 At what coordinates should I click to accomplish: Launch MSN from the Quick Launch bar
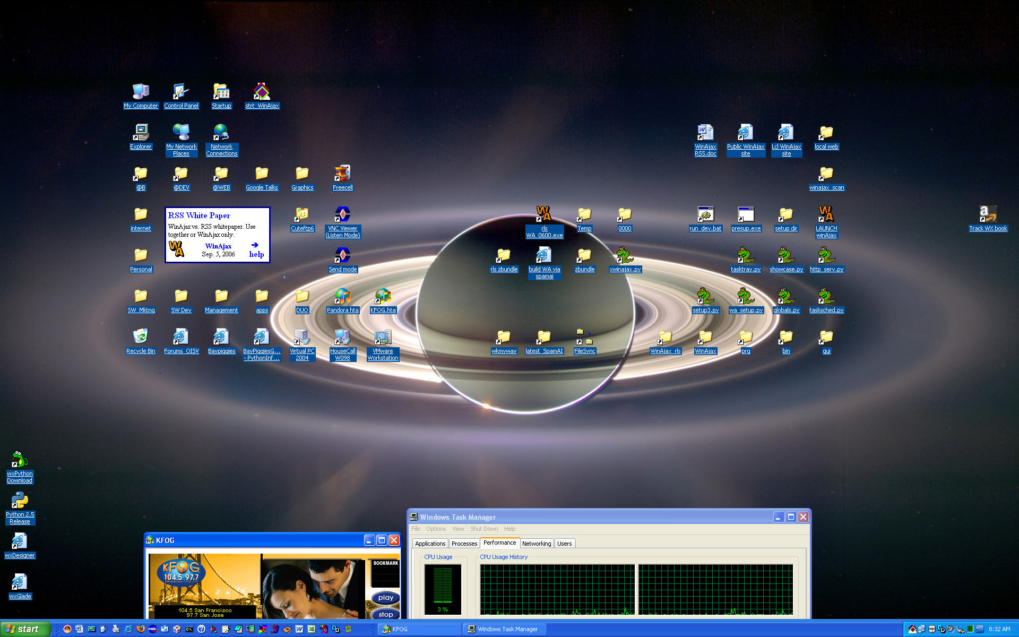[152, 629]
